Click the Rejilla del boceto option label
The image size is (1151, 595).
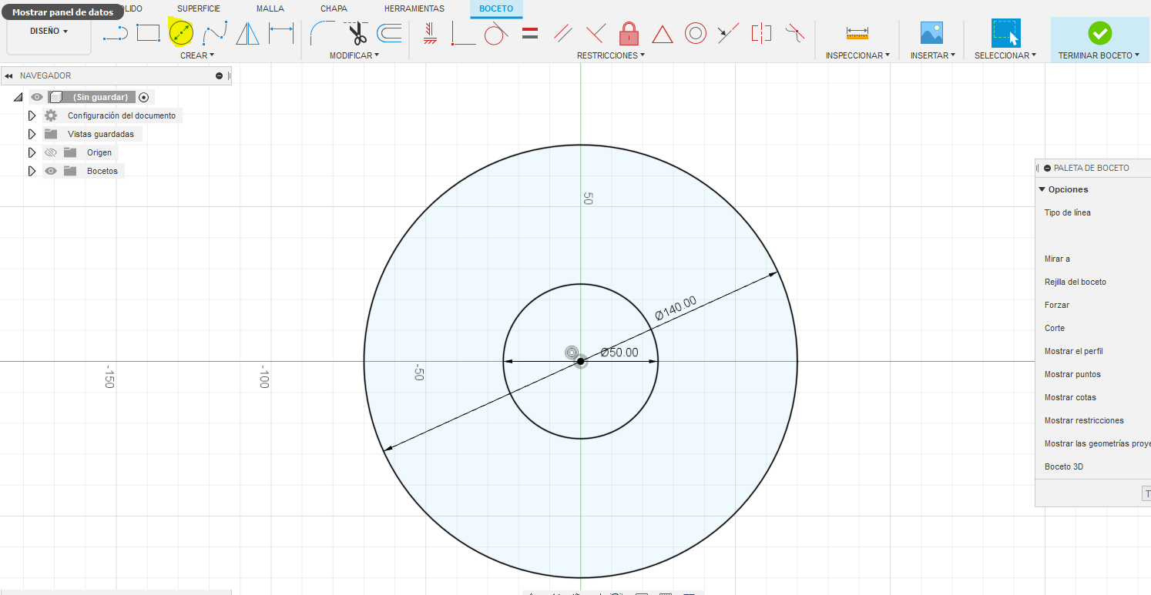1075,282
